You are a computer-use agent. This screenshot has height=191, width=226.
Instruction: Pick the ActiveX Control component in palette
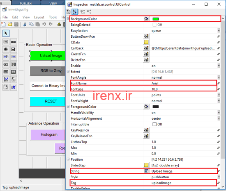point(14,87)
